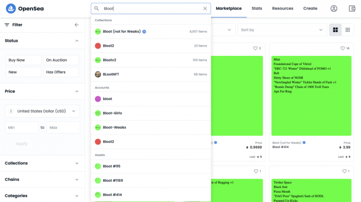Clear the search field with X icon

coord(205,8)
